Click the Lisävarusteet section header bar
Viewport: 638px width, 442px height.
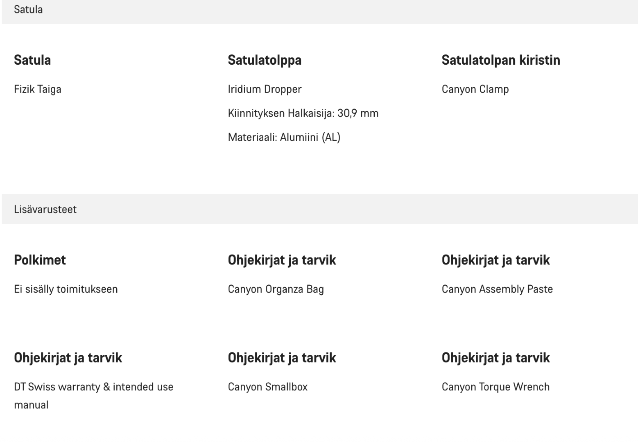click(319, 209)
